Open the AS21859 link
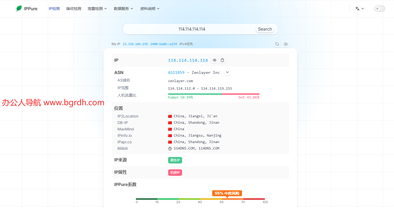Viewport: 394px width, 208px height. (x=176, y=72)
